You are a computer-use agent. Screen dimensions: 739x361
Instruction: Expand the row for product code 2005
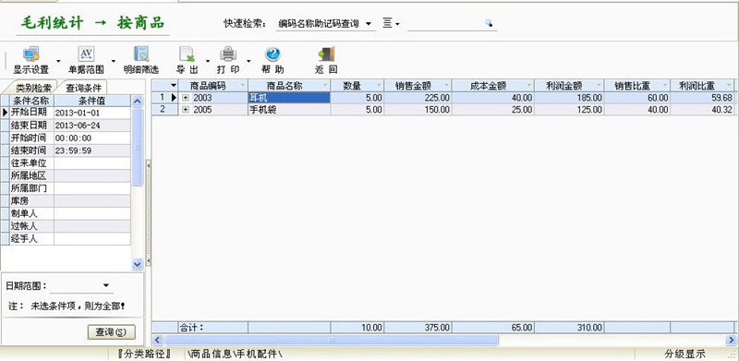pos(186,109)
